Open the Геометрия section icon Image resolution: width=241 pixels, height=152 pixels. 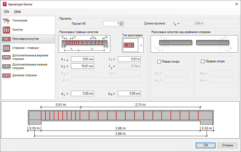6,21
